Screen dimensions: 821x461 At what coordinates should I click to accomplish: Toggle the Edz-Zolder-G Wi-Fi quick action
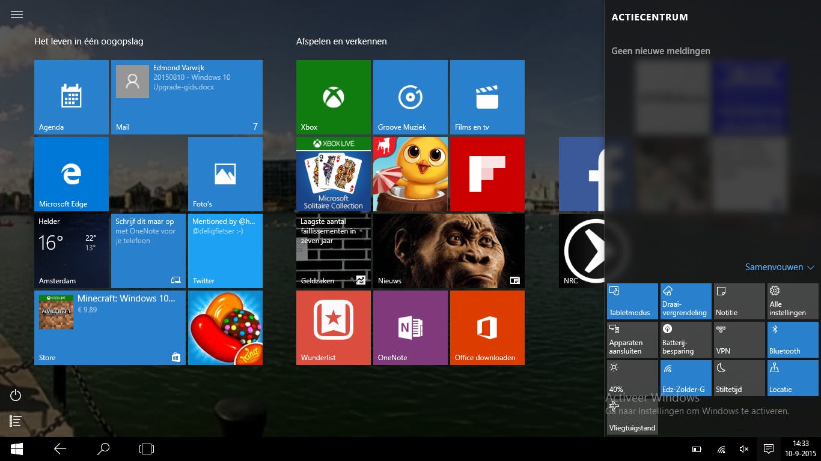click(x=686, y=378)
